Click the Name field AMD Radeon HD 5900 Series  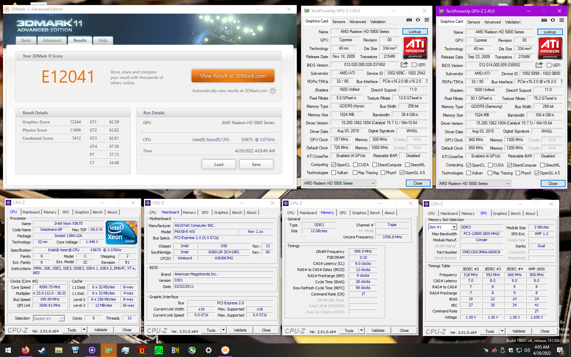[365, 32]
